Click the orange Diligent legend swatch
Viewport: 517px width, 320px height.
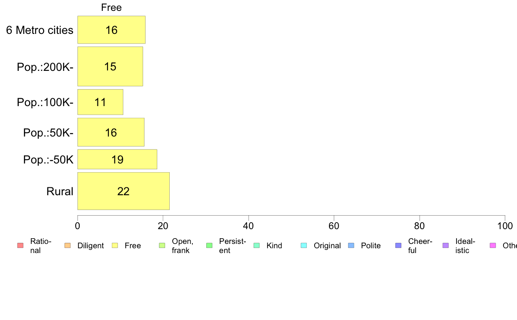(67, 246)
